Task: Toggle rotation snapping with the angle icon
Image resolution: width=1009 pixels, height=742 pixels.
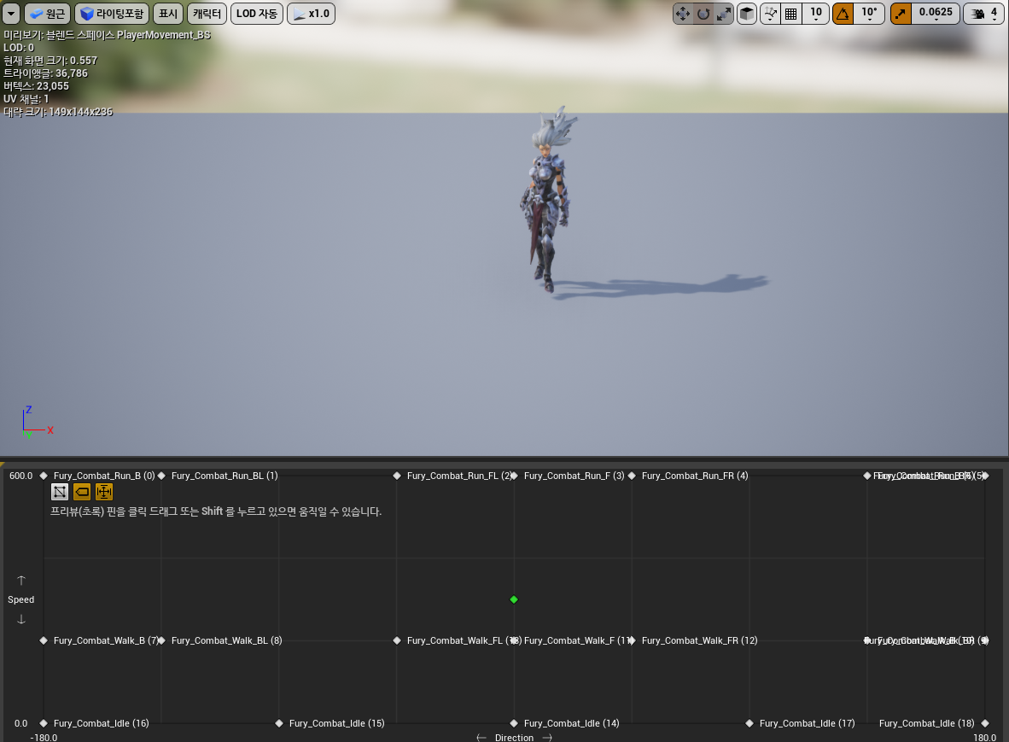Action: pos(843,14)
